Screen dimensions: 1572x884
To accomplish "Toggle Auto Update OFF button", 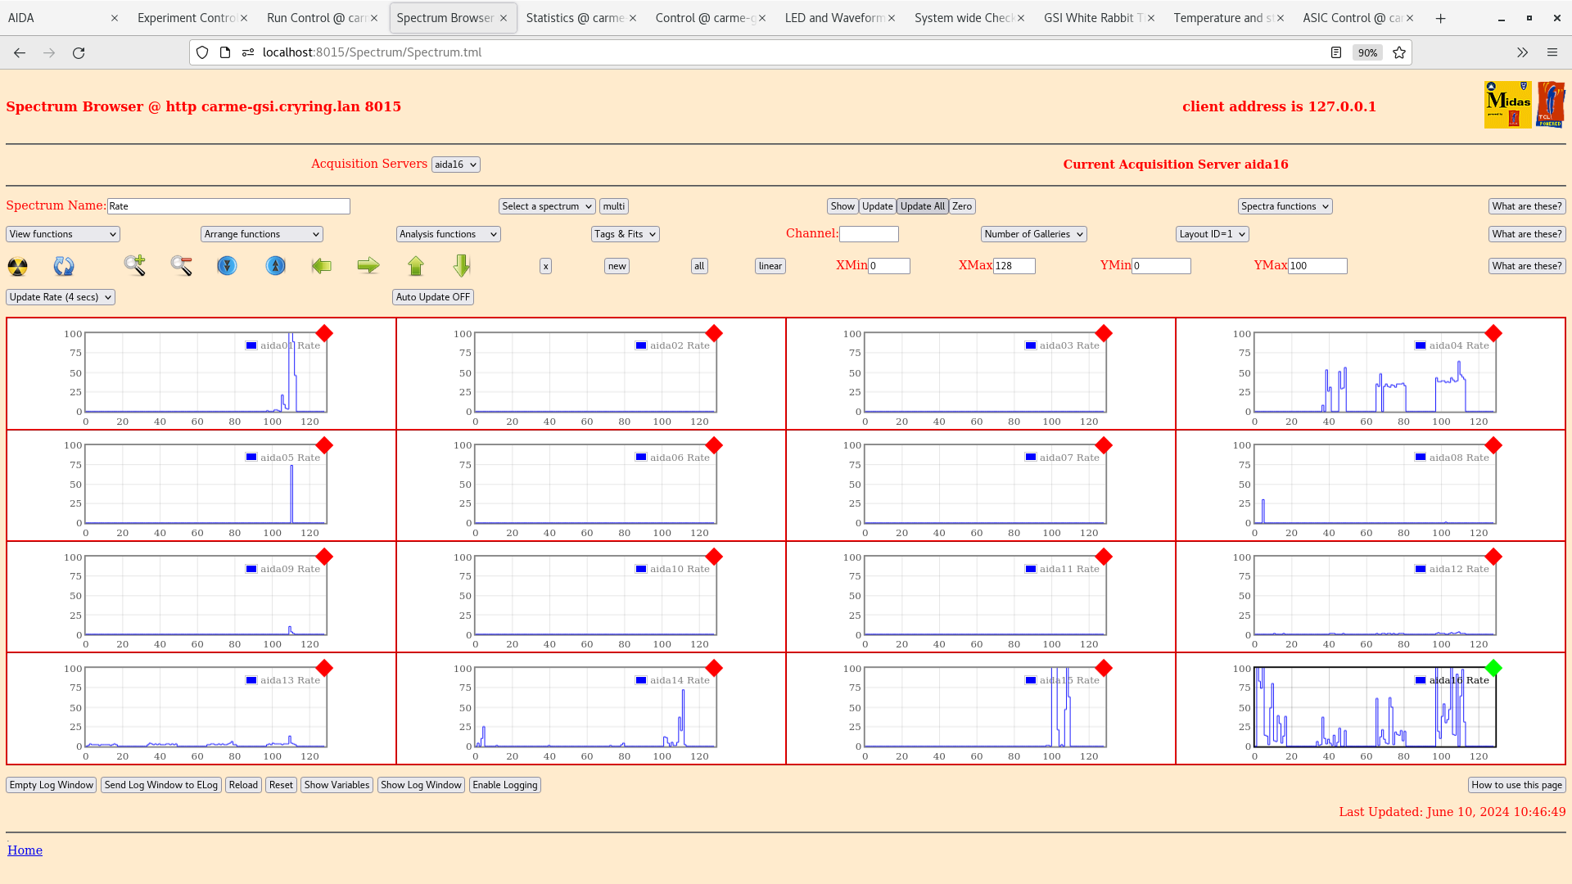I will [x=431, y=297].
